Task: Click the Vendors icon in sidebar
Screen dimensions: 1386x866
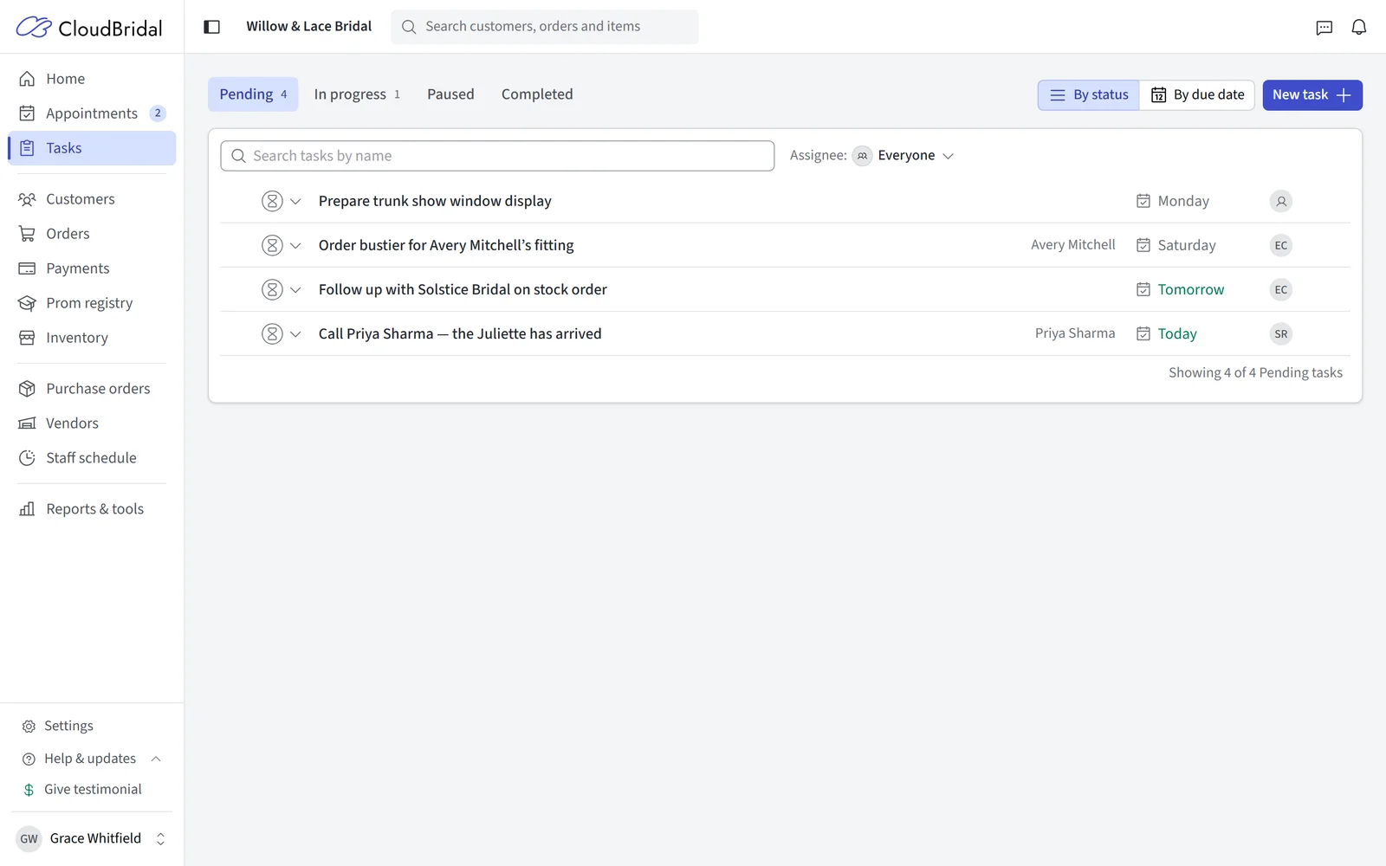Action: point(27,423)
